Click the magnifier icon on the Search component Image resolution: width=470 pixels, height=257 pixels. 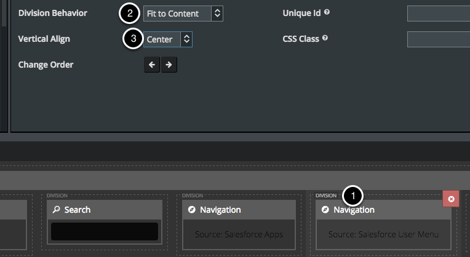coord(57,210)
